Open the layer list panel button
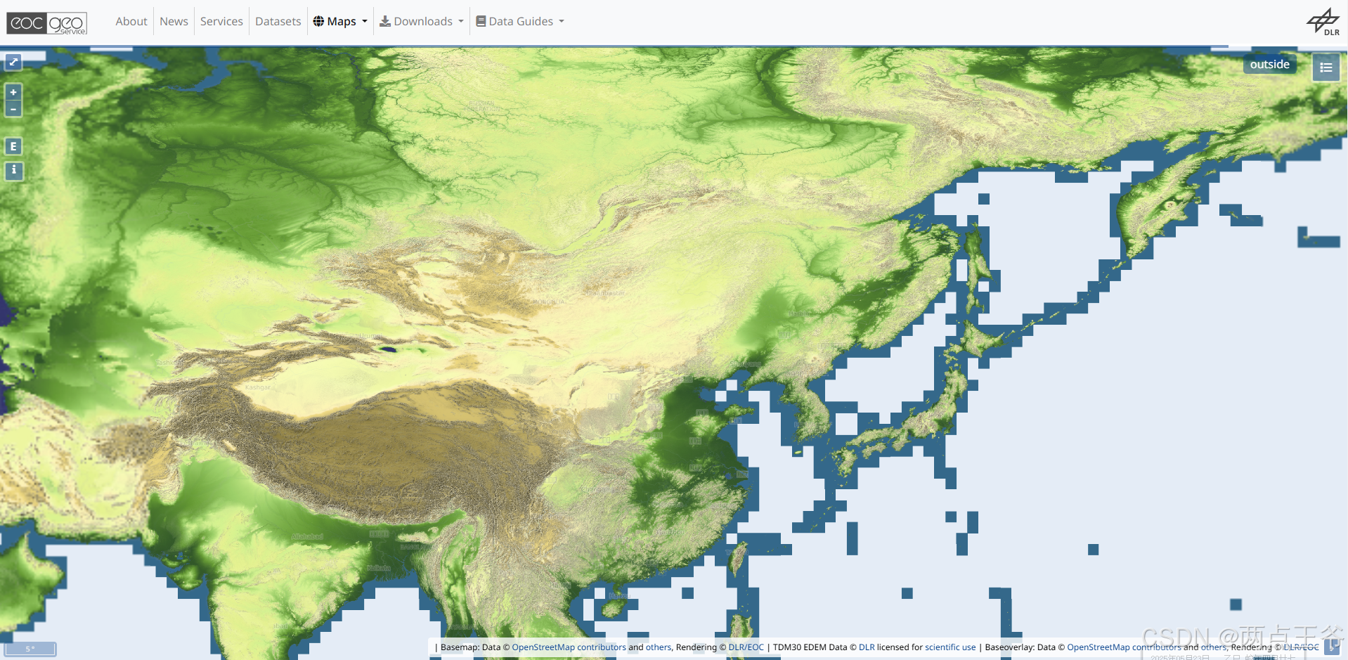Screen dimensions: 1348x660 1326,67
